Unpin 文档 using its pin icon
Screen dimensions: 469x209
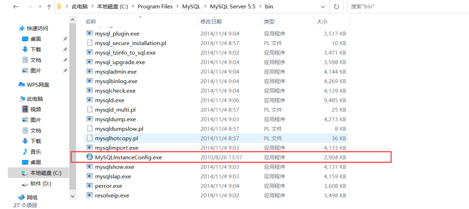point(65,60)
